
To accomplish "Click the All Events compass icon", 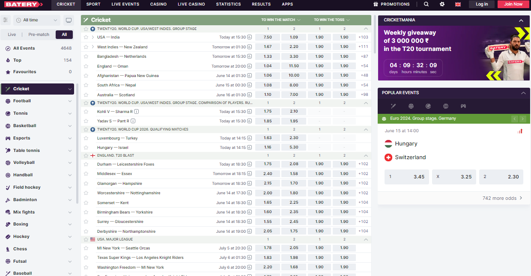I will 8,48.
